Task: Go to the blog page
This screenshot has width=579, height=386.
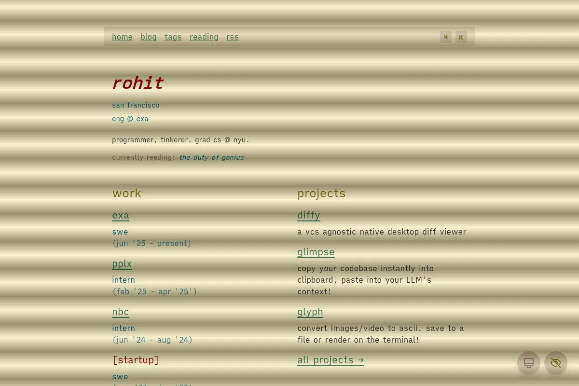Action: pos(149,37)
